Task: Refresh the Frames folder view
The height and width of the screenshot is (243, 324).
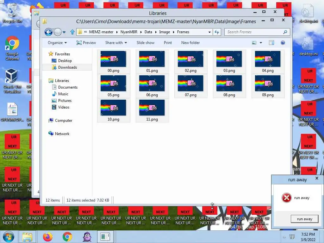Action: pos(217,32)
